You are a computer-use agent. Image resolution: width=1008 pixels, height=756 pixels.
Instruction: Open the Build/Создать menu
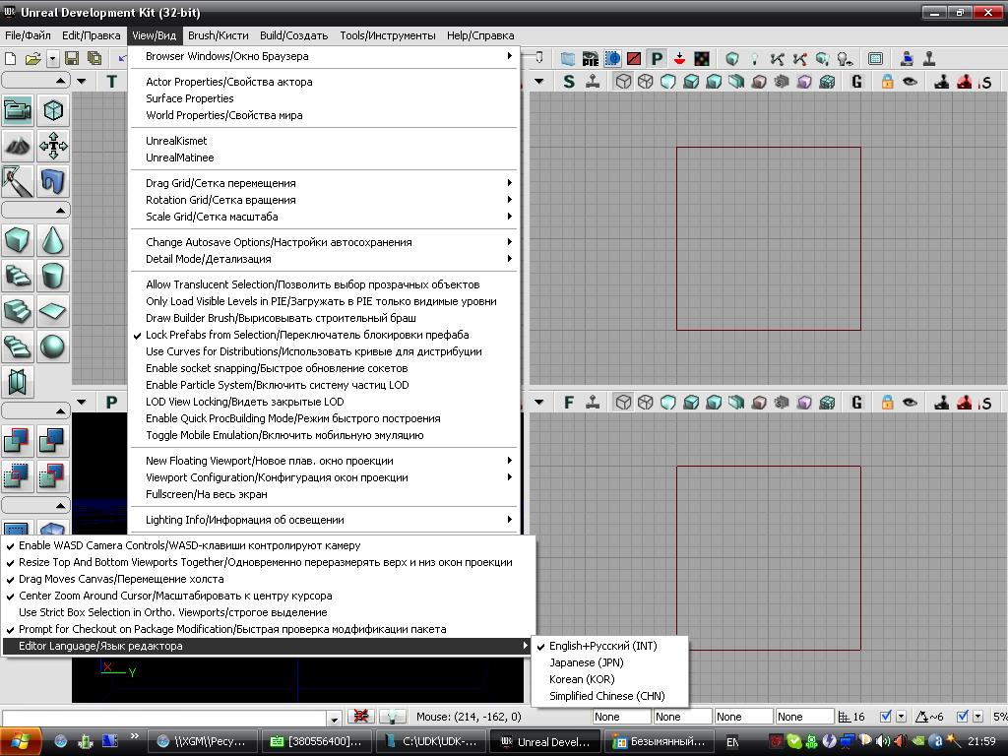pyautogui.click(x=293, y=35)
